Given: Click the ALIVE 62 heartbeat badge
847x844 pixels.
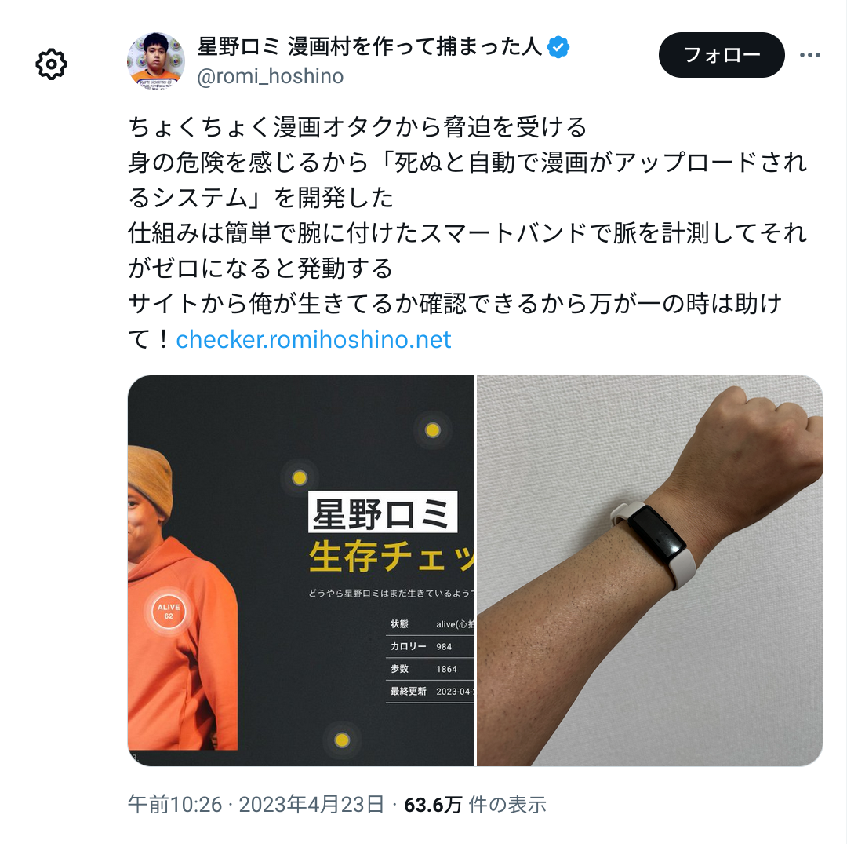Looking at the screenshot, I should click(169, 612).
